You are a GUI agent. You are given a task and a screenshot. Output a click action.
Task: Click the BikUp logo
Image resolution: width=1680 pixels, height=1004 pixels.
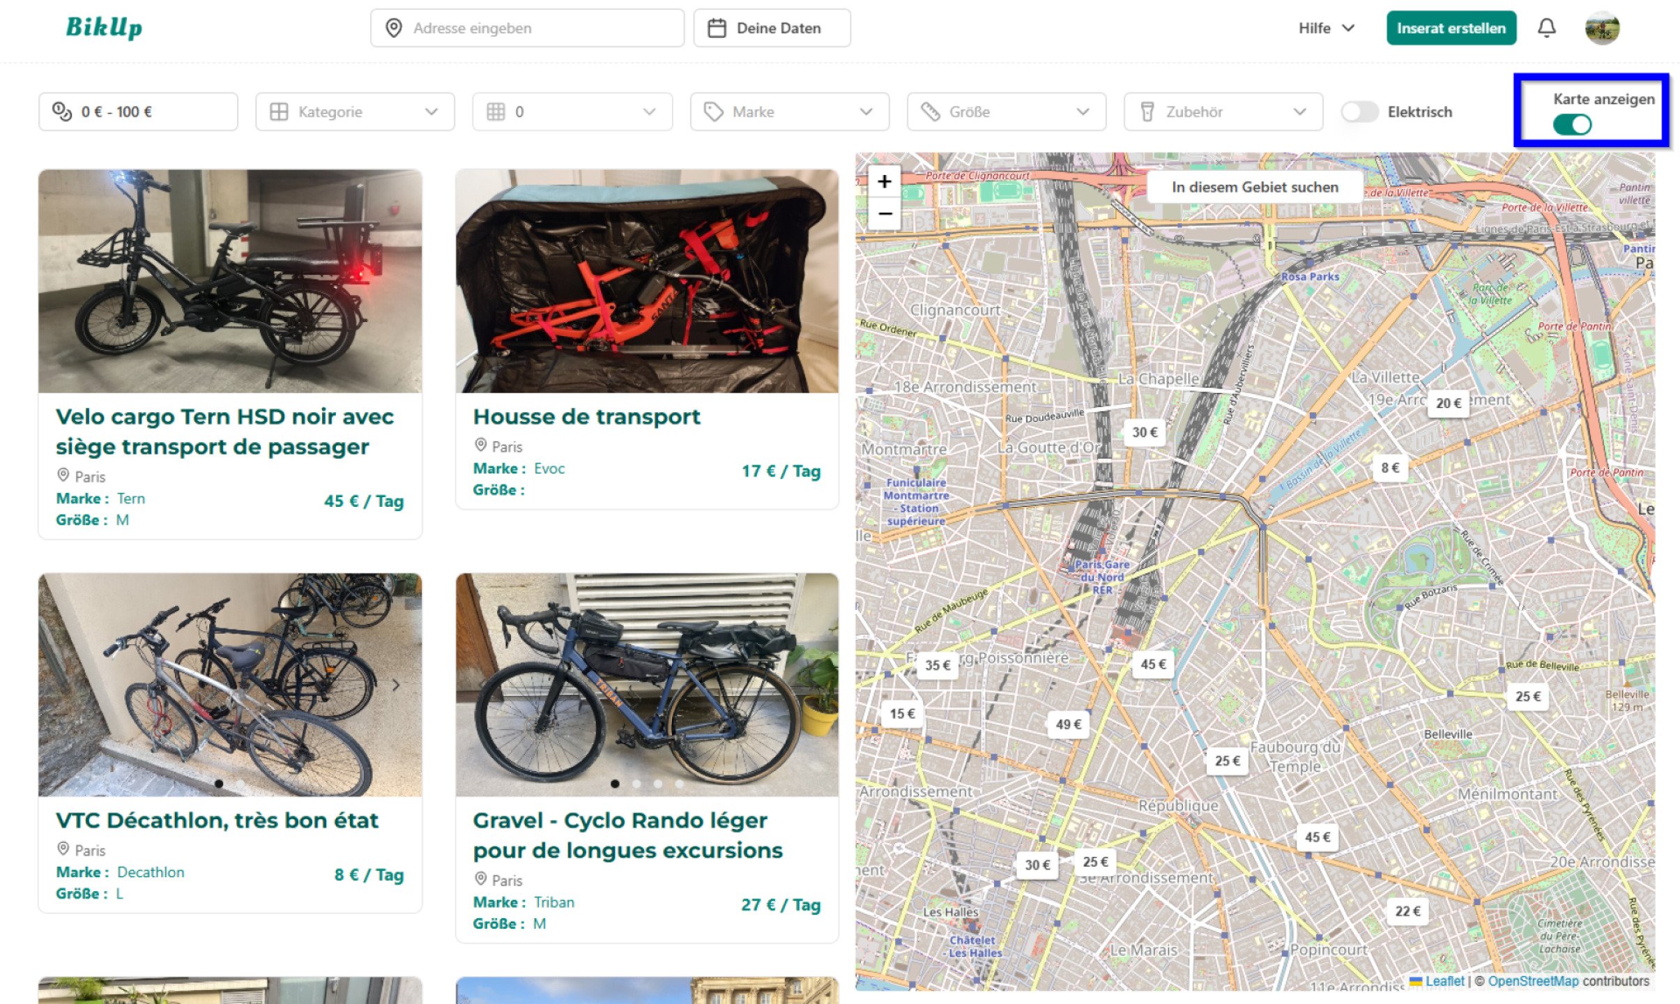click(105, 28)
